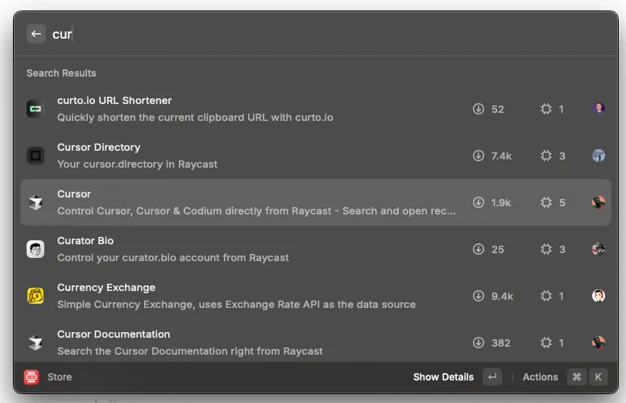626x403 pixels.
Task: Click author avatar for Cursor Directory
Action: click(598, 156)
